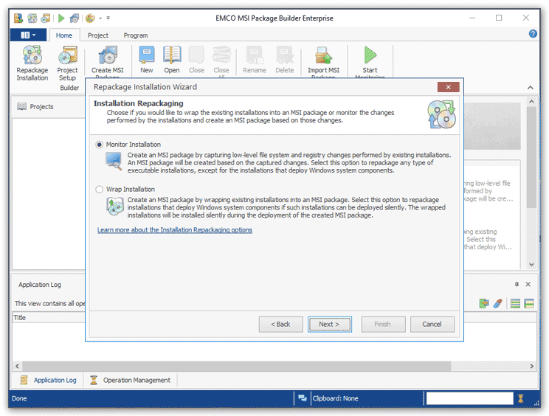
Task: Close the wizard with red X
Action: tap(448, 87)
